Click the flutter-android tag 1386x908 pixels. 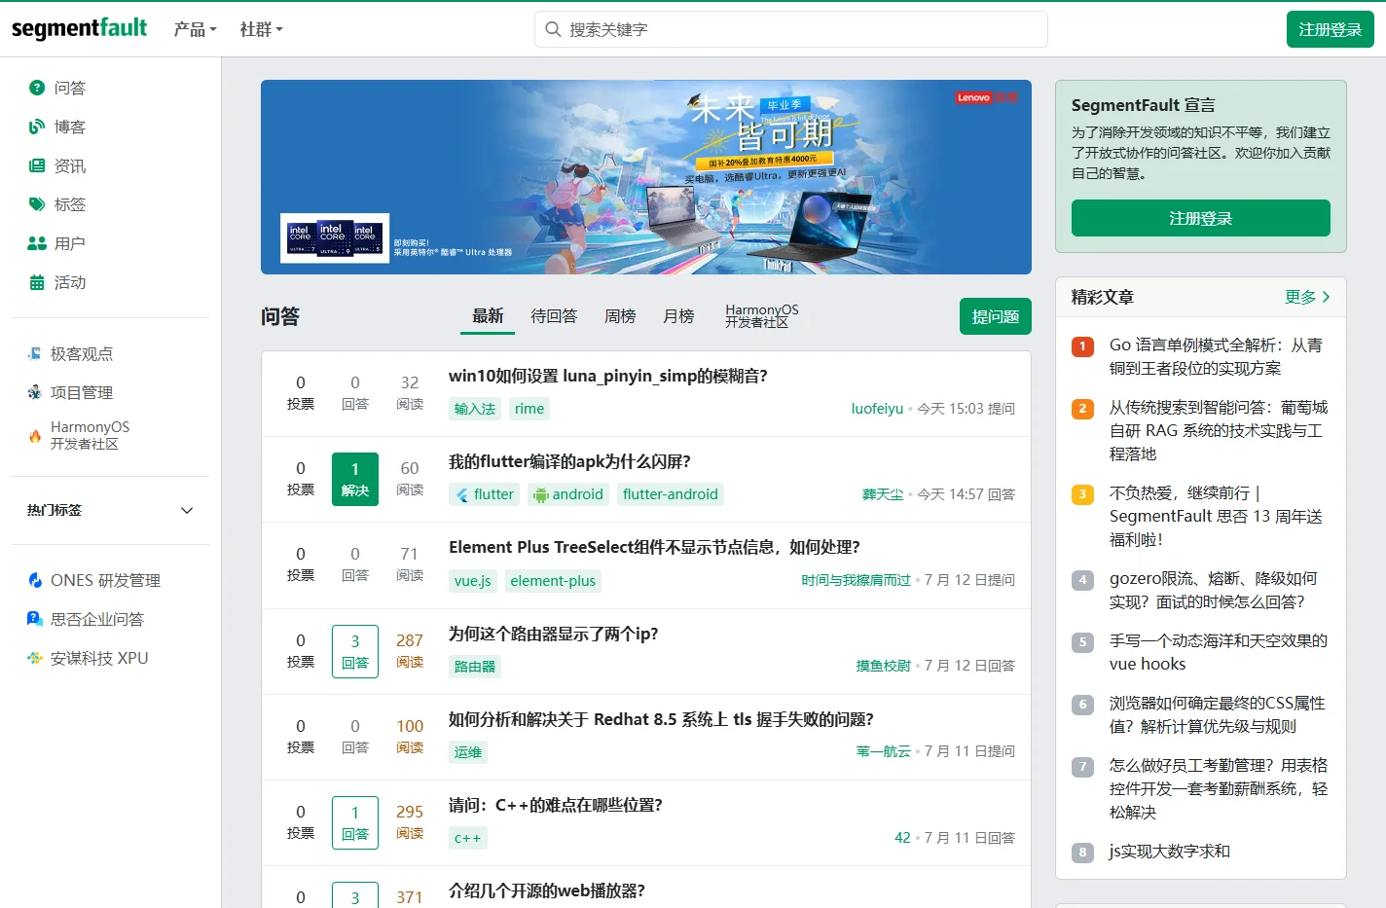pyautogui.click(x=671, y=494)
